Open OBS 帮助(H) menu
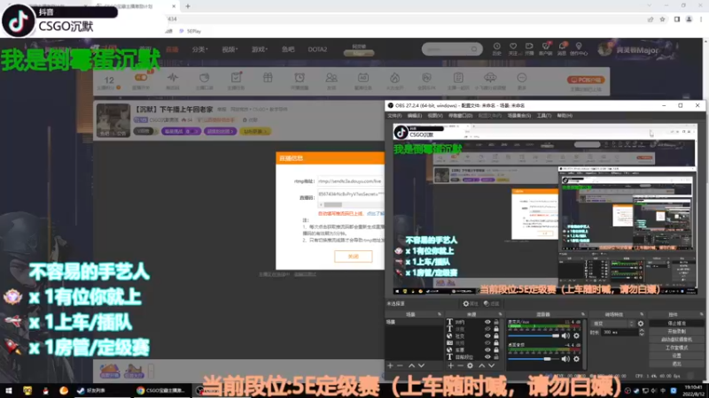The width and height of the screenshot is (709, 398). [x=565, y=116]
